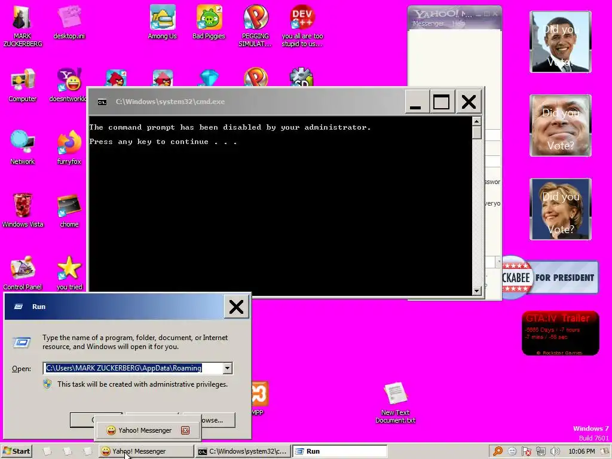Click 'The command prompt has been disabled' text
Screen dimensions: 612x459
(x=230, y=127)
